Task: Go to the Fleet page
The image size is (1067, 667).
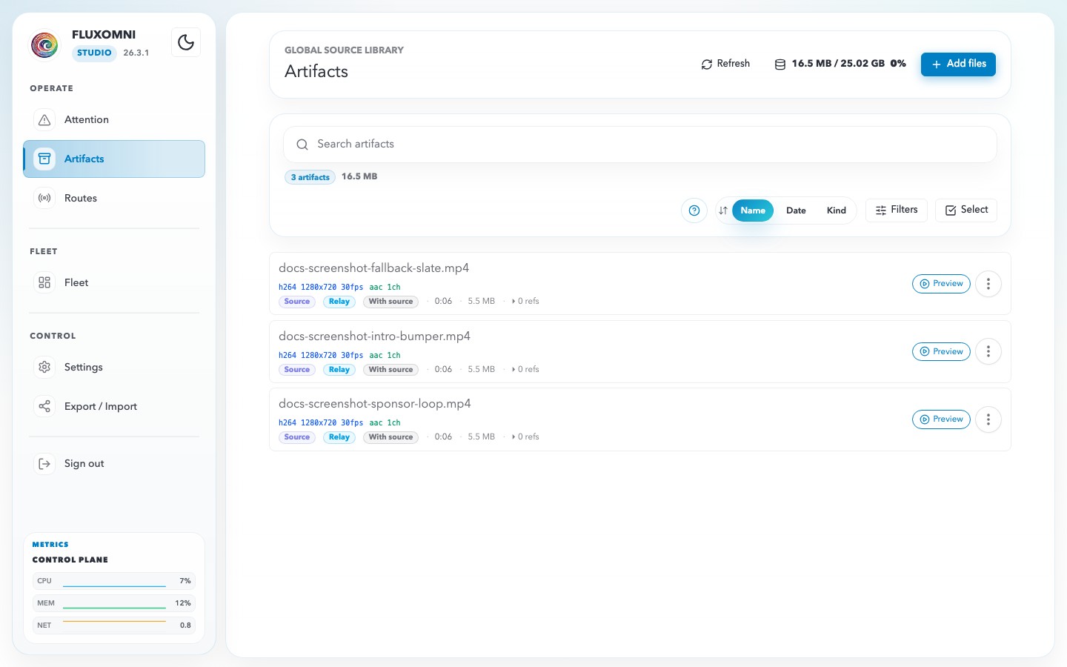Action: coord(114,282)
